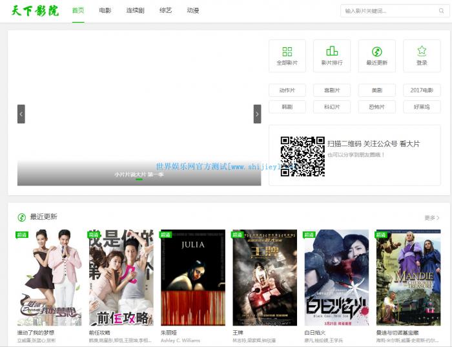Select the 2017电影 filter button
This screenshot has width=452, height=347.
tap(422, 90)
